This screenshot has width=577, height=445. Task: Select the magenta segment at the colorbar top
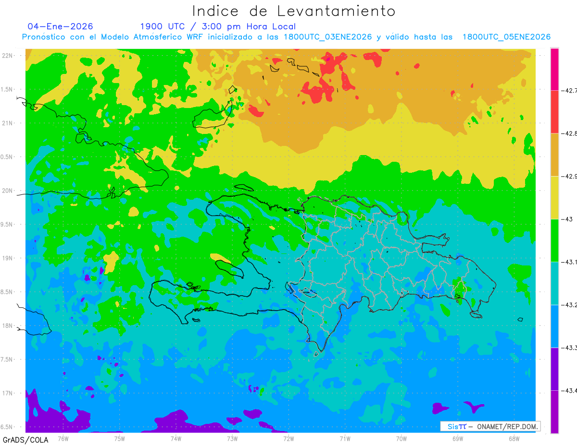tap(554, 69)
